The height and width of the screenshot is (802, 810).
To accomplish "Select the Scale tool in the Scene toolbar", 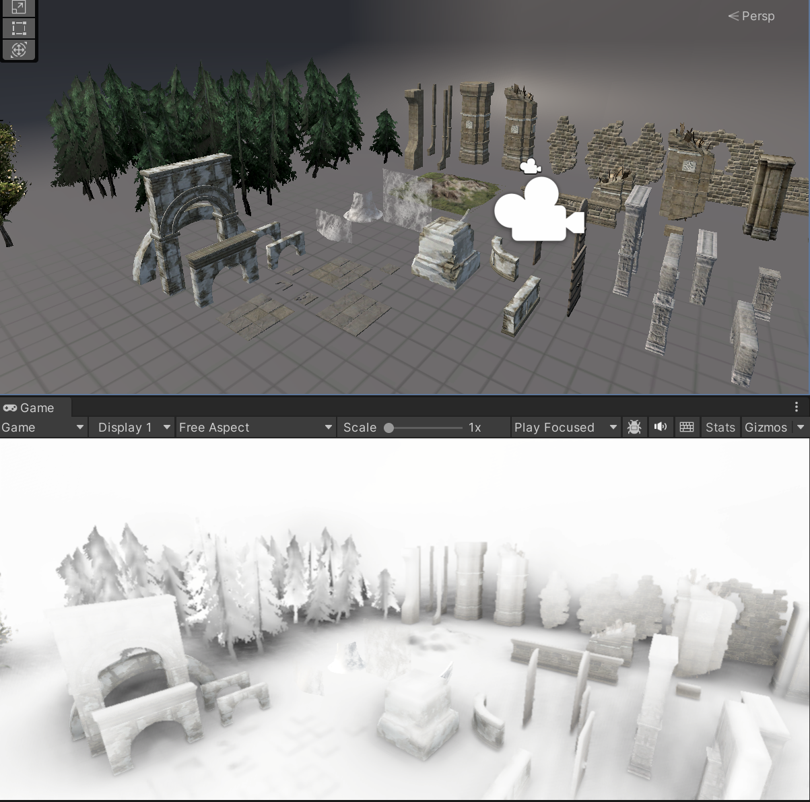I will pyautogui.click(x=19, y=7).
